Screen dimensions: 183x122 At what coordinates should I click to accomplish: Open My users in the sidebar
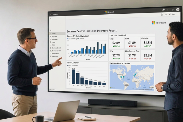[57, 36]
